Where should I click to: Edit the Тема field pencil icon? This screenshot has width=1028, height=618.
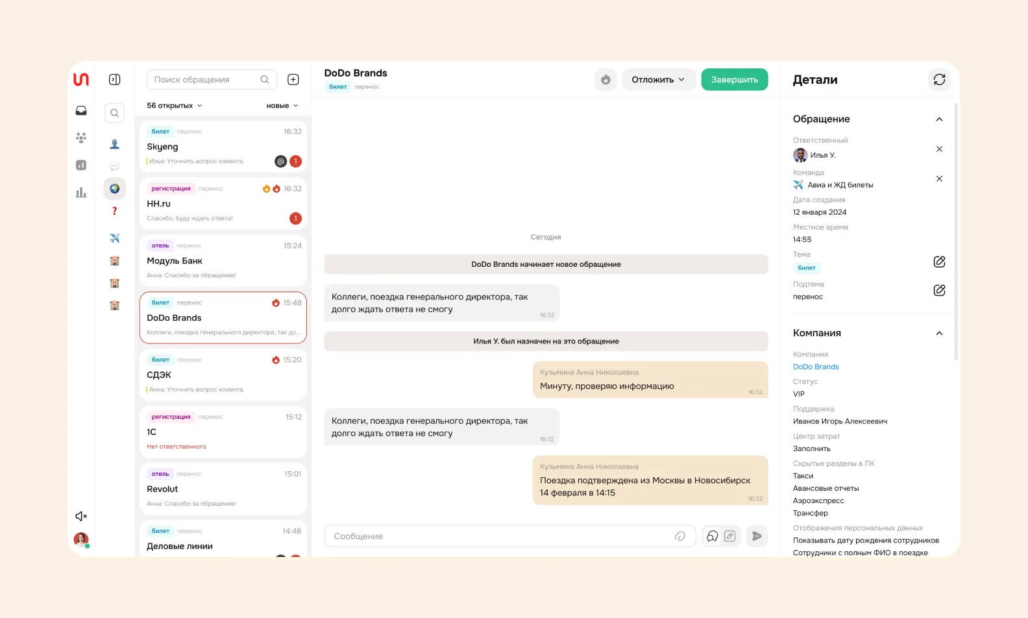939,262
